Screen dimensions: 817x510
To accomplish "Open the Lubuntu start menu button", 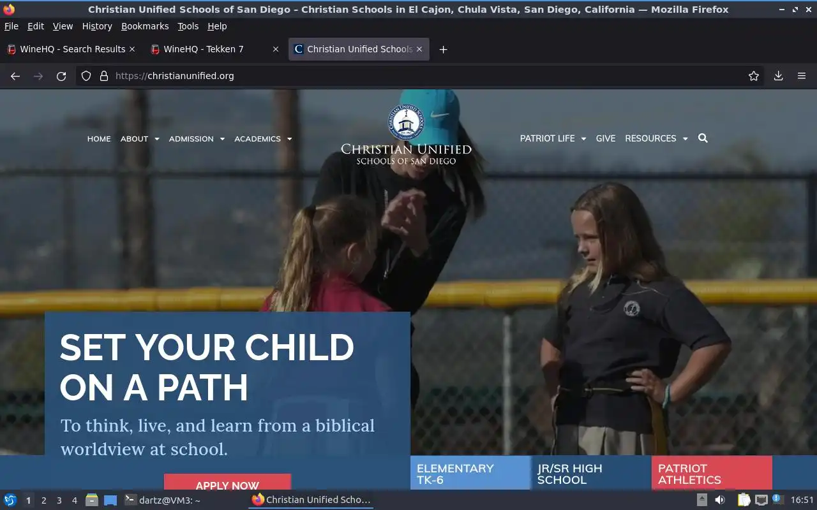I will point(10,500).
